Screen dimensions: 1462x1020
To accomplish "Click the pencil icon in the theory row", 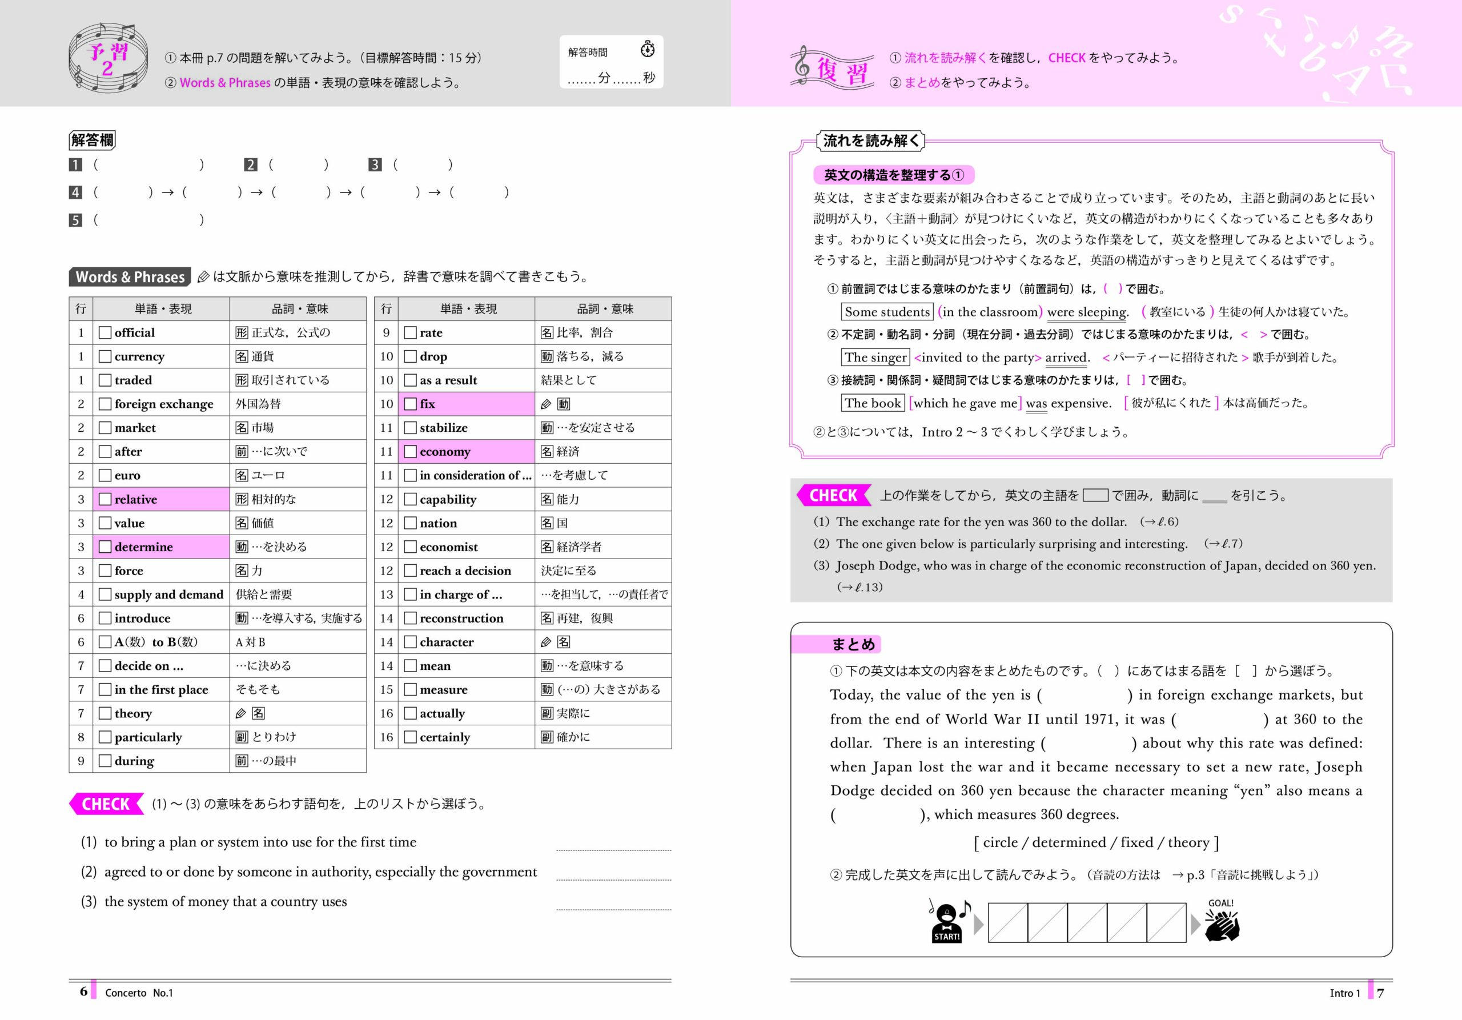I will 240,713.
